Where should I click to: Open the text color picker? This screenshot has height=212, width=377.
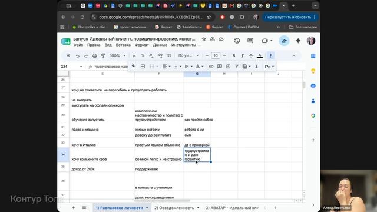click(x=260, y=55)
